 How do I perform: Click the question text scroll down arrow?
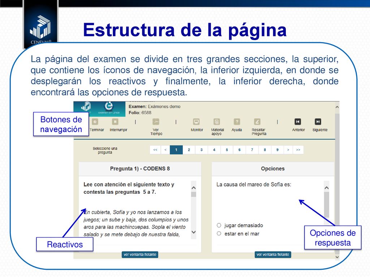coord(194,232)
